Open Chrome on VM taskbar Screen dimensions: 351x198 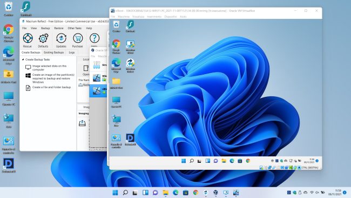(248, 161)
